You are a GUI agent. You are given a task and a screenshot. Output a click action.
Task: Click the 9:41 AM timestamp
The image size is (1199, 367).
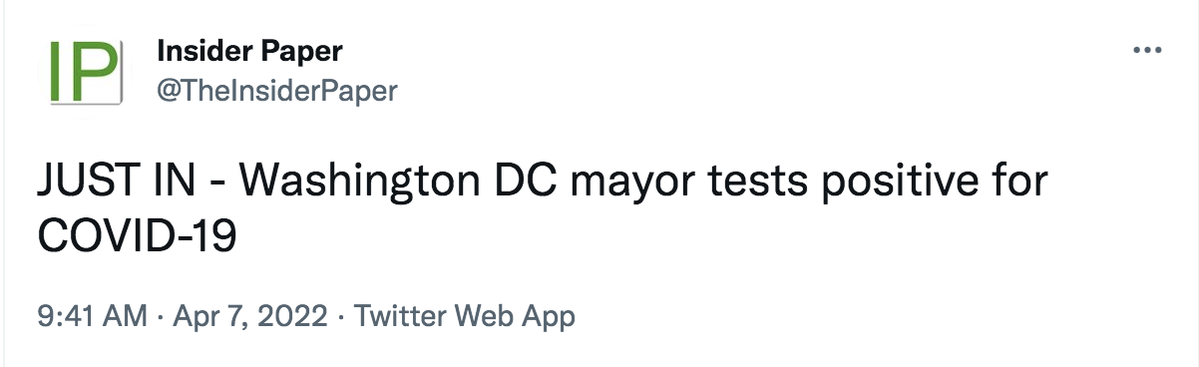(x=93, y=317)
